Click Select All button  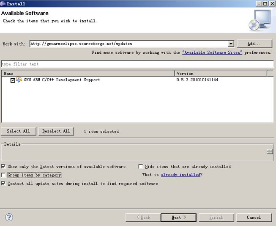point(19,131)
